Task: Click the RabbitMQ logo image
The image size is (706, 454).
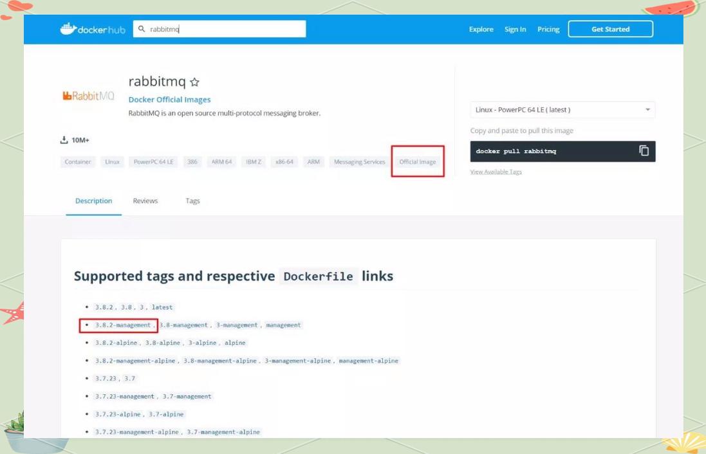Action: (88, 96)
